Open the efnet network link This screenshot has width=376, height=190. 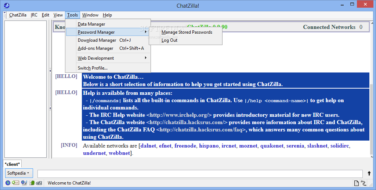[165, 146]
